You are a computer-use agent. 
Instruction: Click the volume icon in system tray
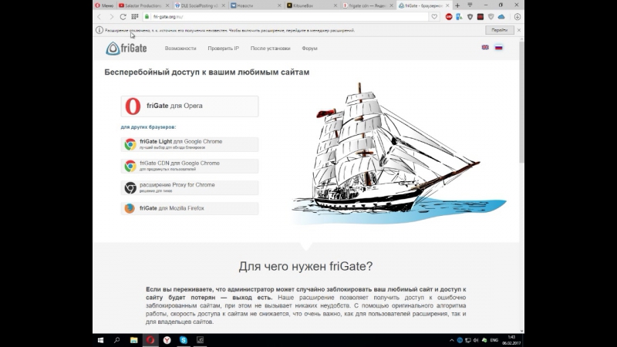tap(476, 340)
